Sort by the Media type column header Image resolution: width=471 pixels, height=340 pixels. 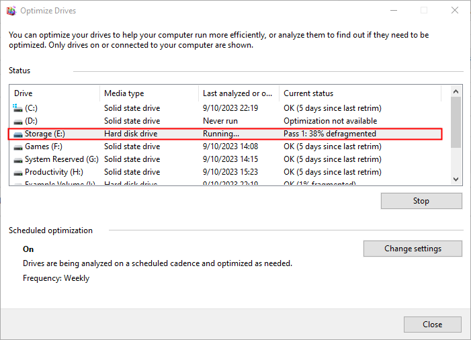(x=148, y=93)
